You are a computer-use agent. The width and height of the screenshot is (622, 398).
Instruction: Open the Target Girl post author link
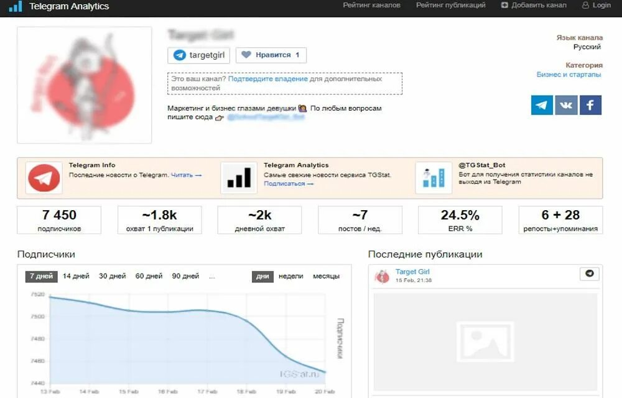pyautogui.click(x=412, y=272)
